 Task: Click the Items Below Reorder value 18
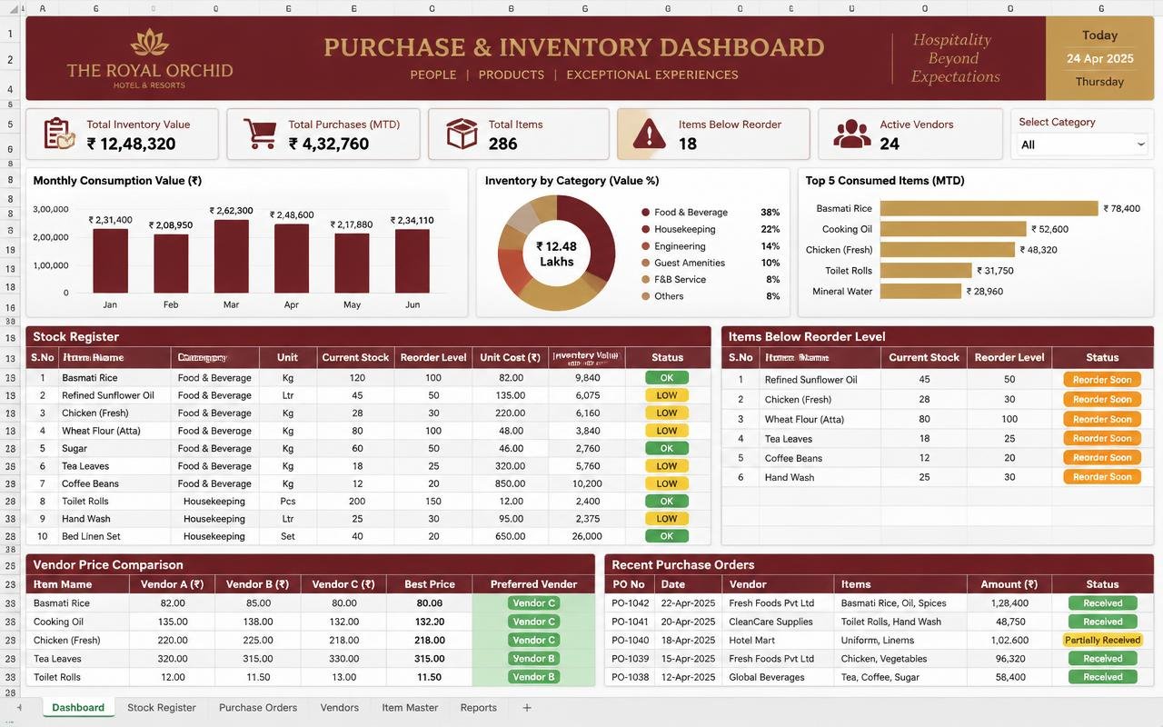[x=688, y=144]
